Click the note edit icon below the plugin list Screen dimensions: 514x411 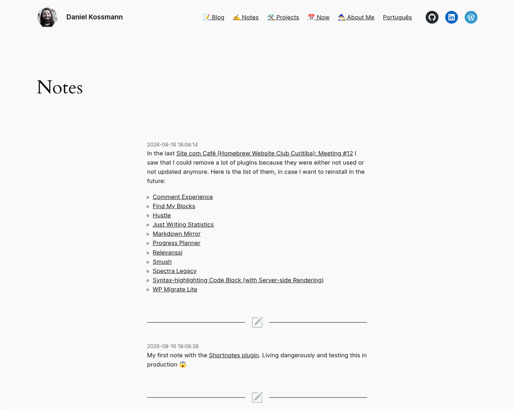click(257, 322)
